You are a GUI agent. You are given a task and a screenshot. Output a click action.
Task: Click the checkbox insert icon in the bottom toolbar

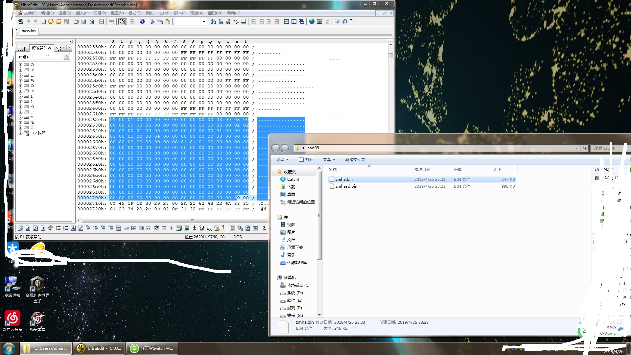coord(164,228)
